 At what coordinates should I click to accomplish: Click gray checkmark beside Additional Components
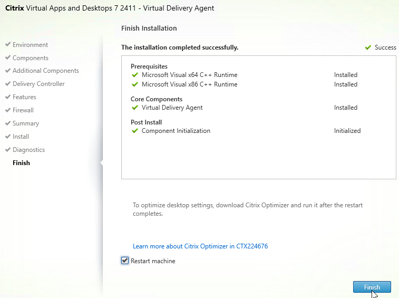pos(8,70)
